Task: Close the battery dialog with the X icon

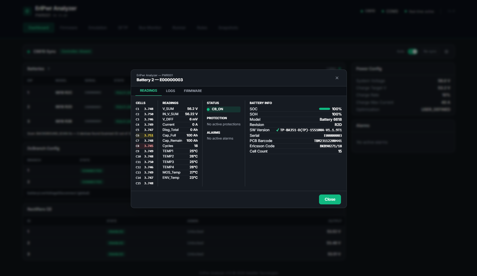Action: tap(337, 78)
